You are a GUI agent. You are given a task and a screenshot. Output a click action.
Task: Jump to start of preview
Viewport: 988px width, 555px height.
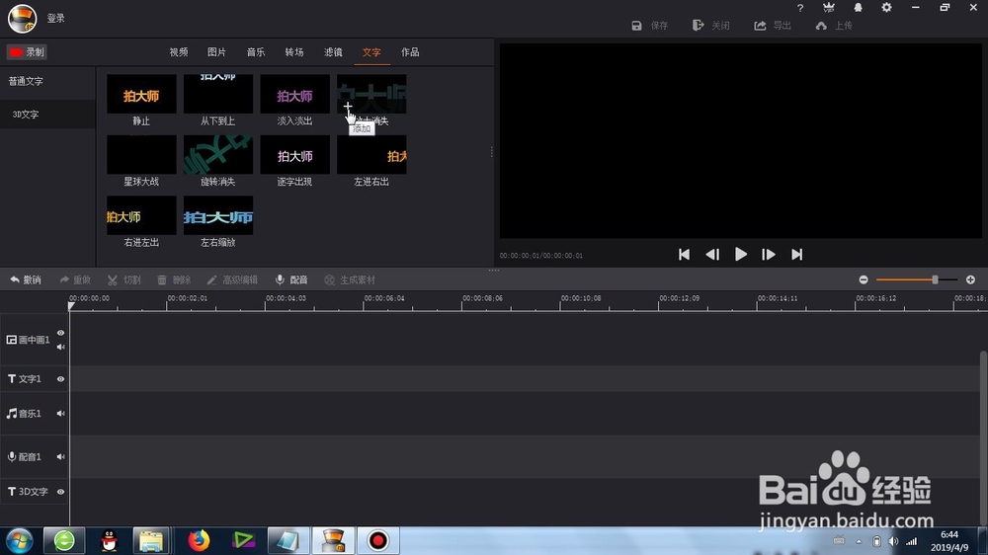685,255
